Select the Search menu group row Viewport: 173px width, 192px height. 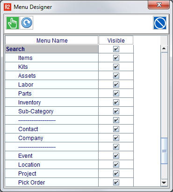click(52, 49)
